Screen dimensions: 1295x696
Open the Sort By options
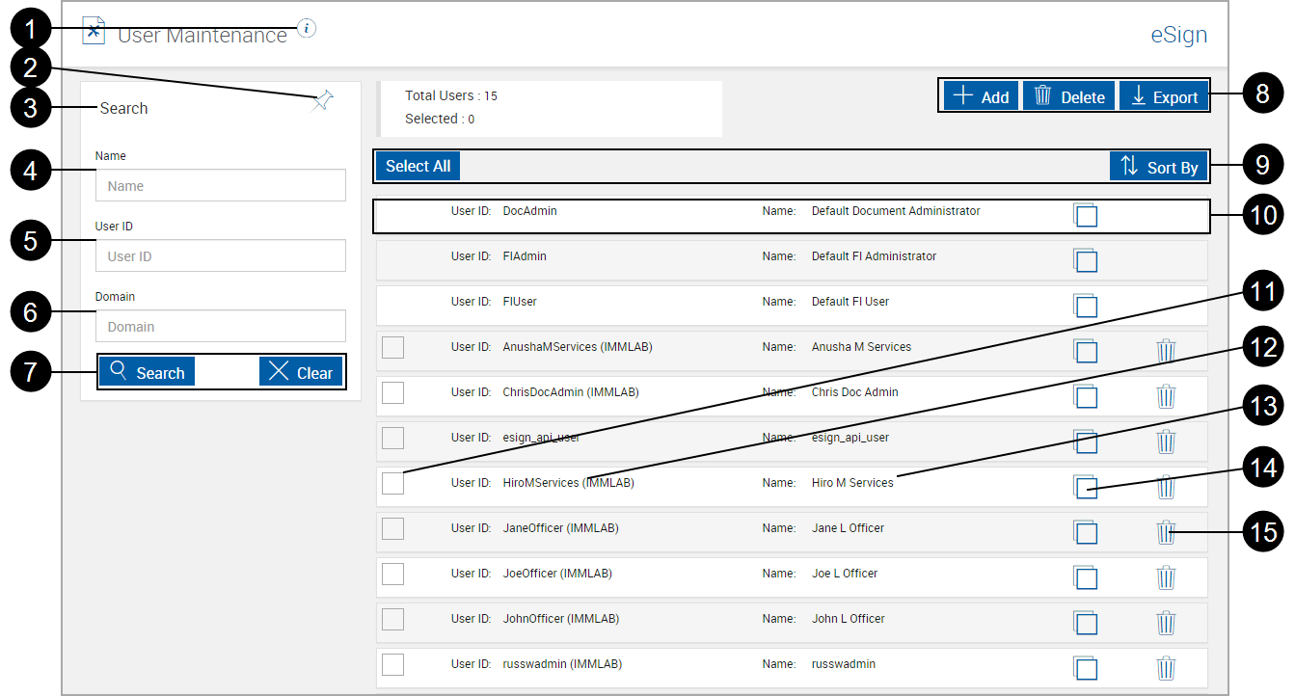pos(1158,167)
